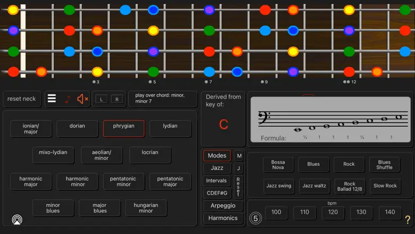
Task: Switch to the Jazz scales tab
Action: point(217,168)
